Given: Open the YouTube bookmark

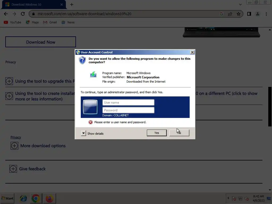Looking at the screenshot, I should (12, 22).
